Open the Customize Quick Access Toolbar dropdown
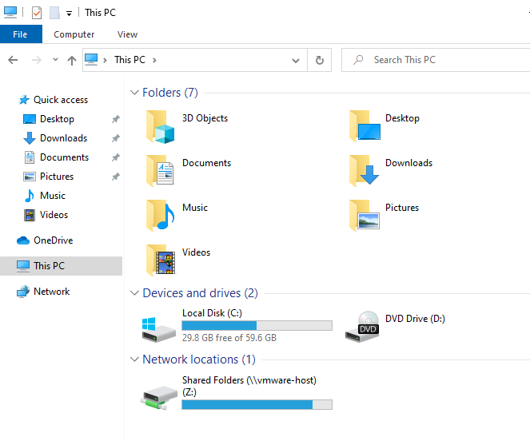 (x=69, y=14)
